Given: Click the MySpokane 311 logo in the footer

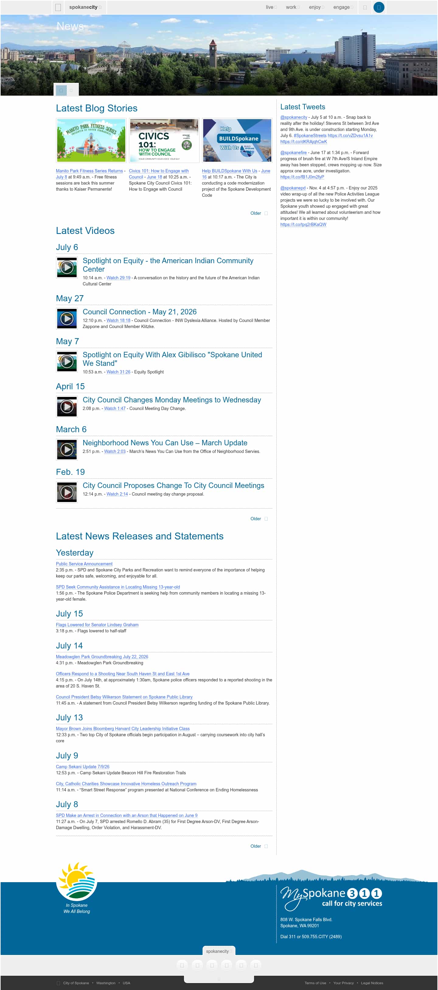Looking at the screenshot, I should (x=331, y=899).
